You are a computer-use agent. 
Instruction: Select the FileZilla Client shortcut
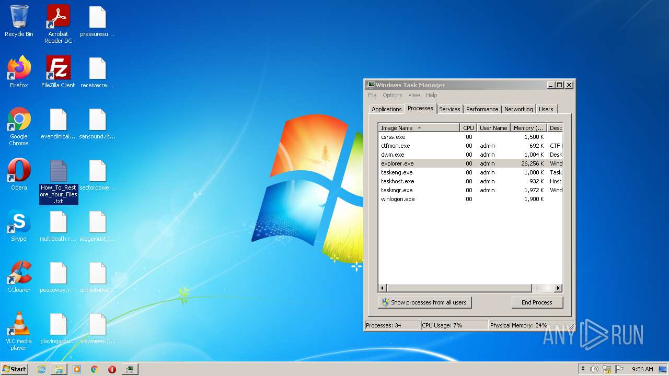[58, 72]
